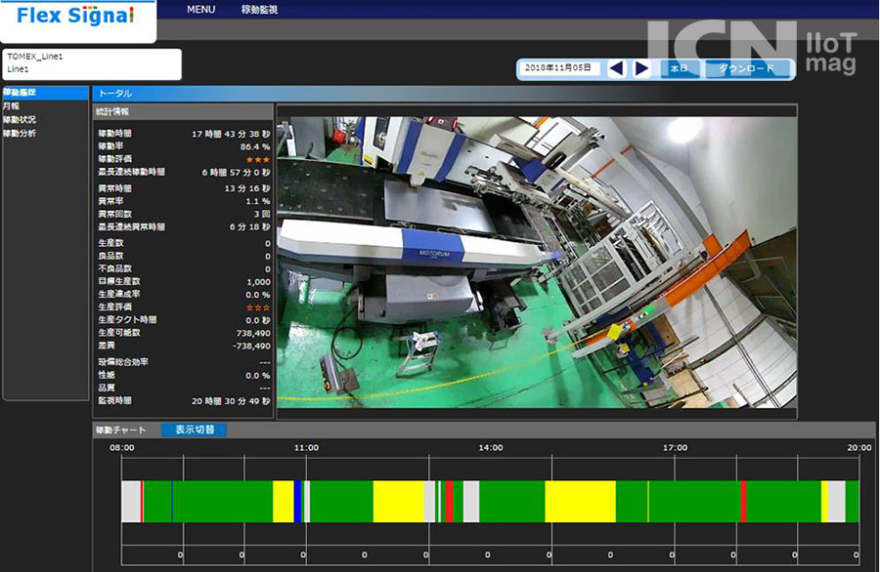The height and width of the screenshot is (572, 880).
Task: Click the Flex Signal logo
Action: point(76,18)
